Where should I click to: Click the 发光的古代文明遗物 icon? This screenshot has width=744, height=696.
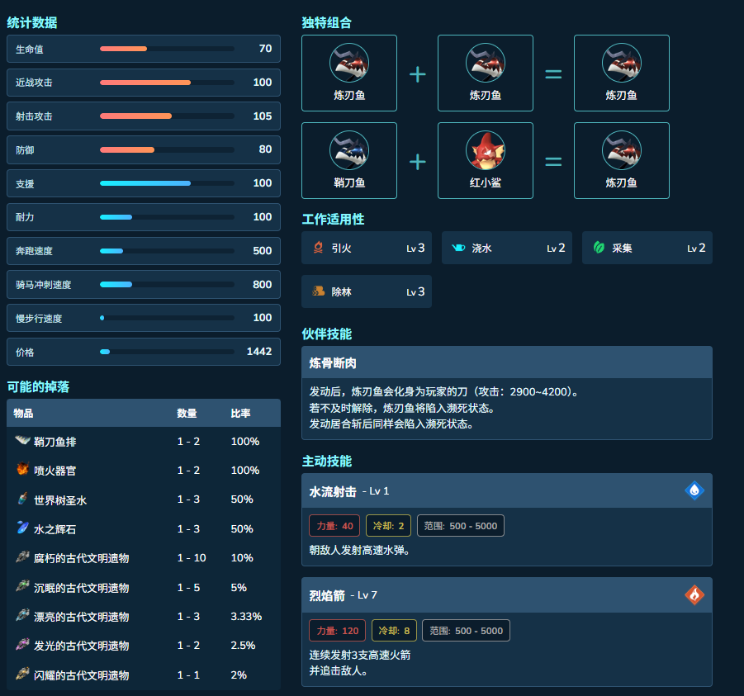[22, 644]
